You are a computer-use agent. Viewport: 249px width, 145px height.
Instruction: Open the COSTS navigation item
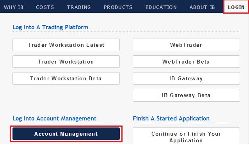(x=45, y=7)
